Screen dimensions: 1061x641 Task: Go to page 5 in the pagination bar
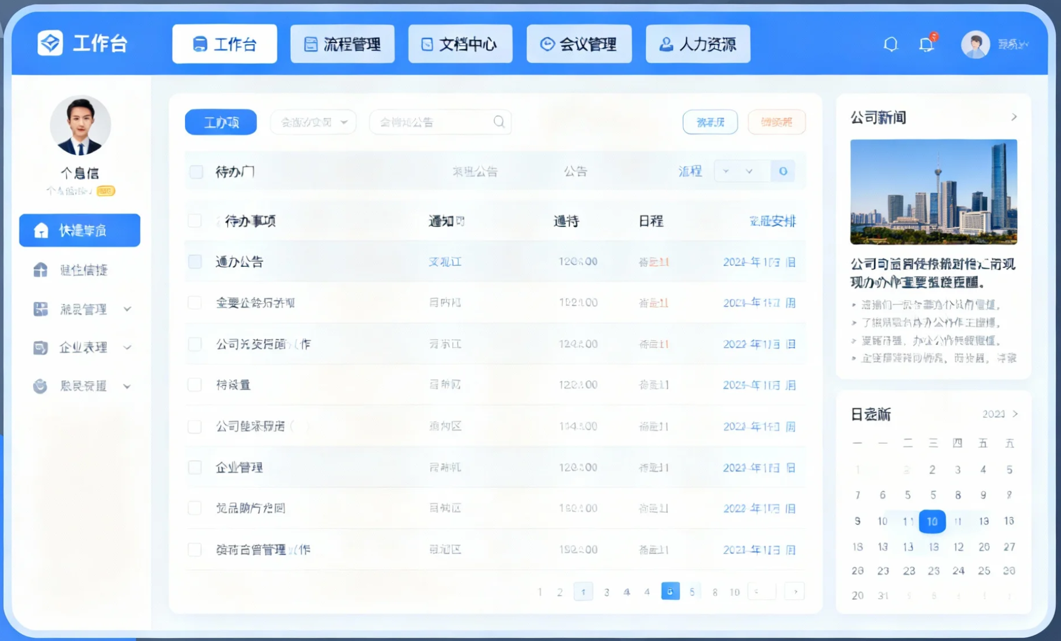tap(693, 591)
